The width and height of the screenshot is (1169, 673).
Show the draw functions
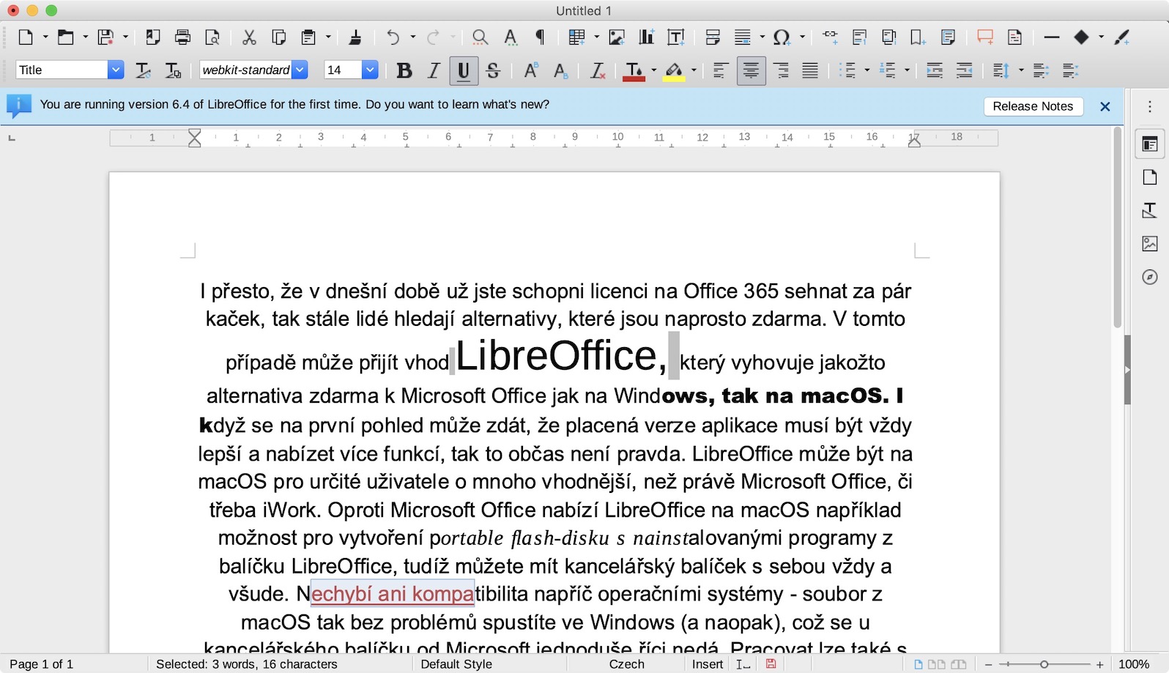[1122, 37]
